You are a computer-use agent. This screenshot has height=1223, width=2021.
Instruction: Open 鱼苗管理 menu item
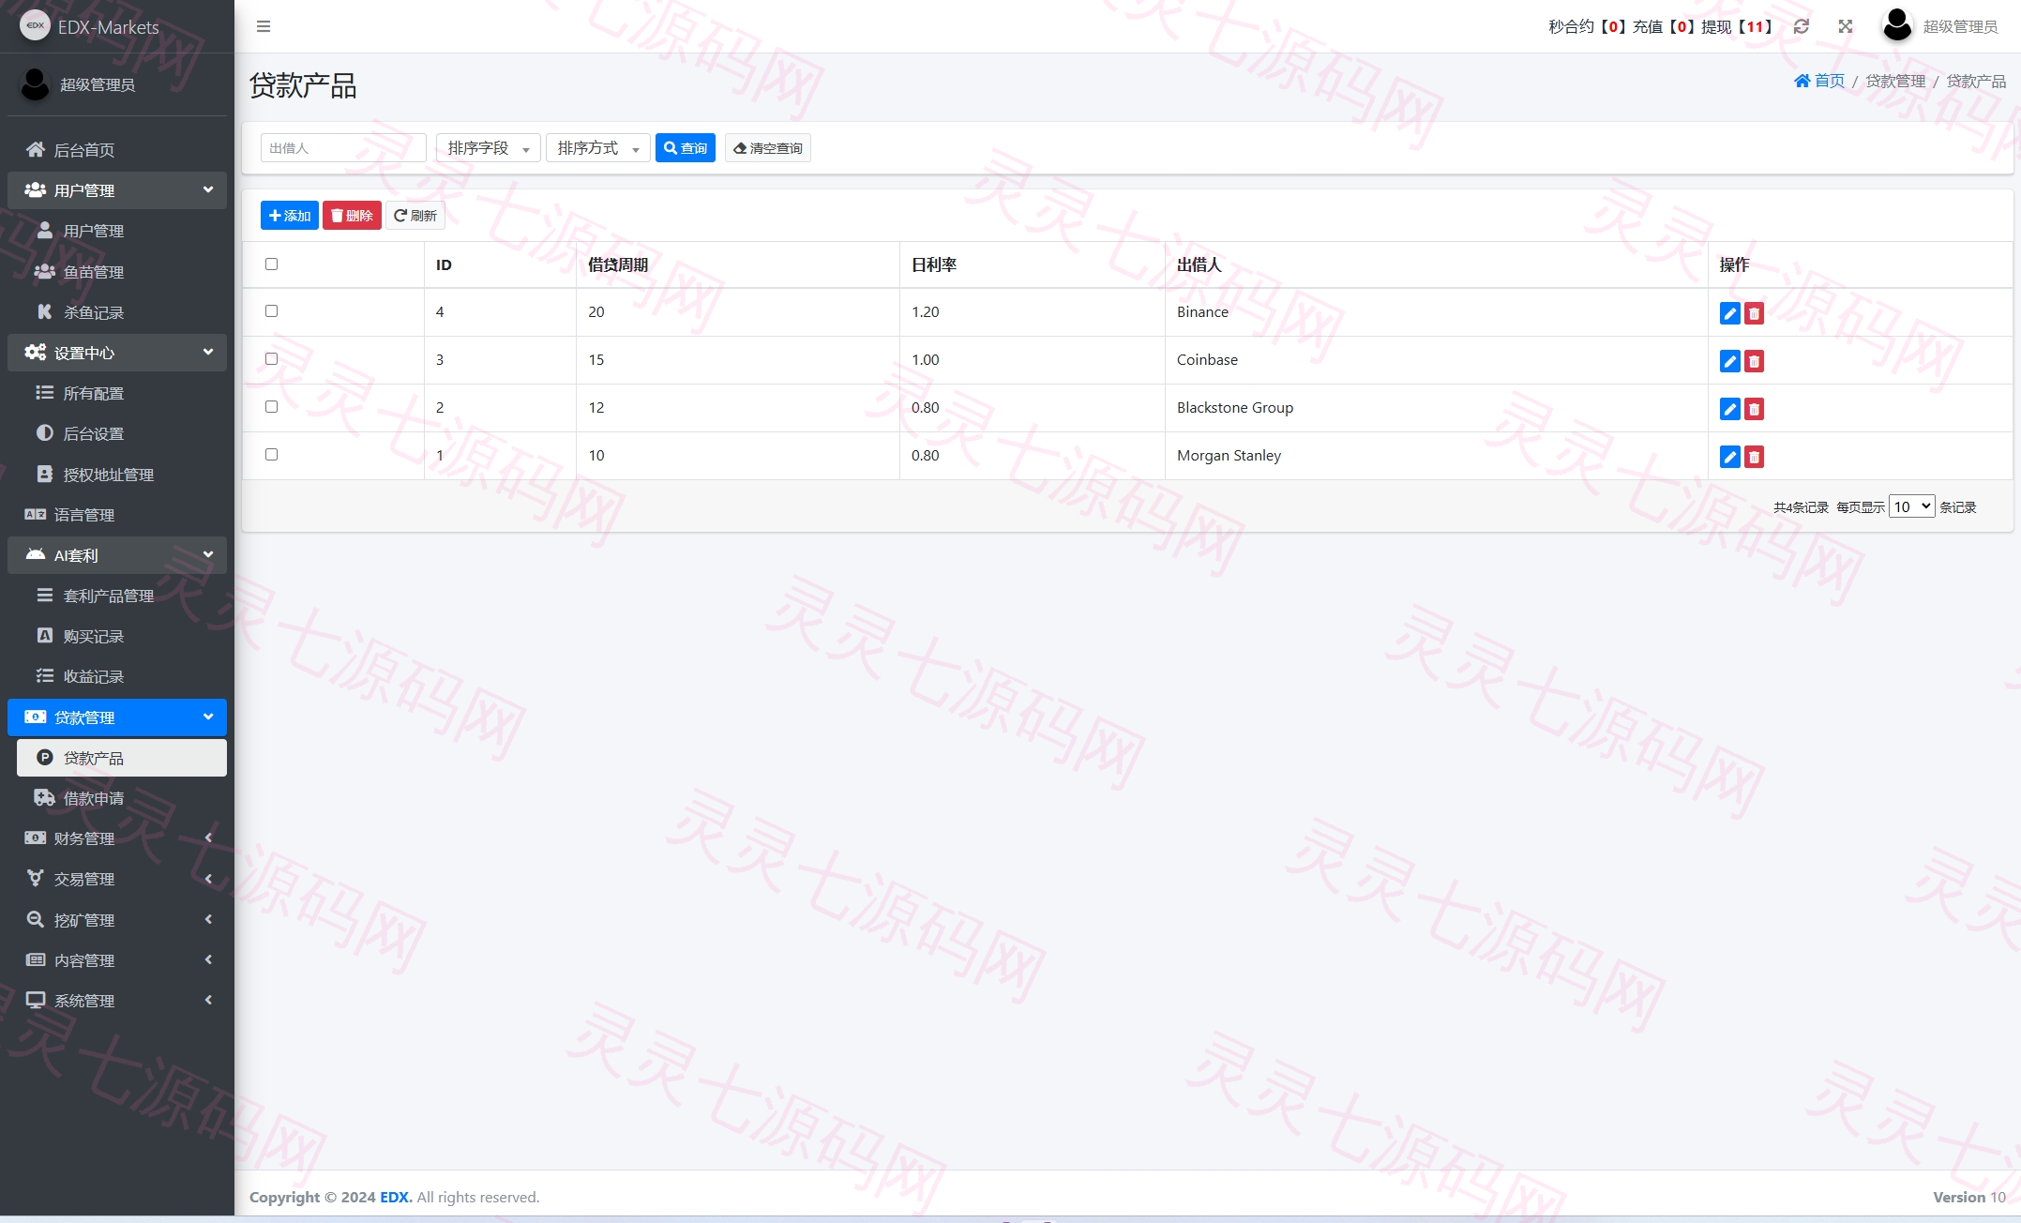click(117, 272)
